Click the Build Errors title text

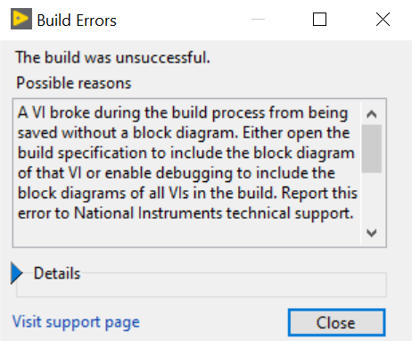[x=77, y=21]
